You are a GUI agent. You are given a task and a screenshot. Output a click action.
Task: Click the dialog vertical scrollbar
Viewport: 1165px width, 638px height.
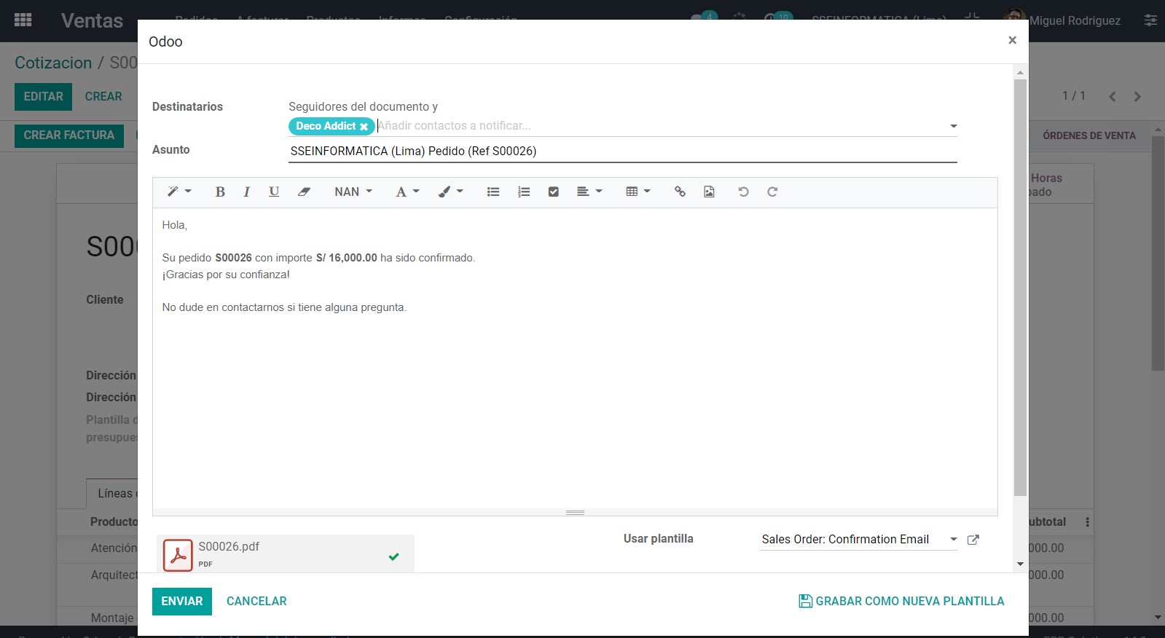point(1020,288)
